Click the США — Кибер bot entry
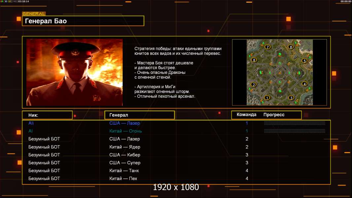Screen dimensions: 352x198 (x=124, y=155)
